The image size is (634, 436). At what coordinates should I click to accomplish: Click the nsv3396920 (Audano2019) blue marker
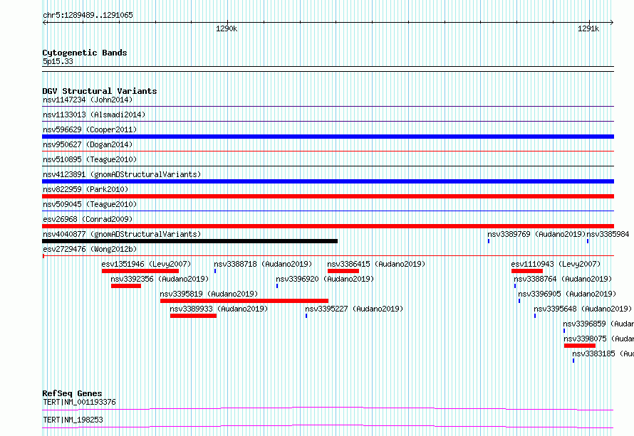click(x=277, y=286)
